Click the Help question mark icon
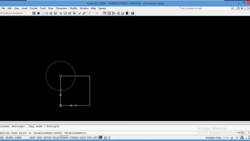This screenshot has height=141, width=250. 132,13
